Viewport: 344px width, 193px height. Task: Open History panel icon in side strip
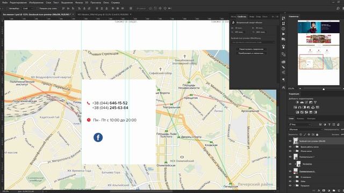coord(283,18)
